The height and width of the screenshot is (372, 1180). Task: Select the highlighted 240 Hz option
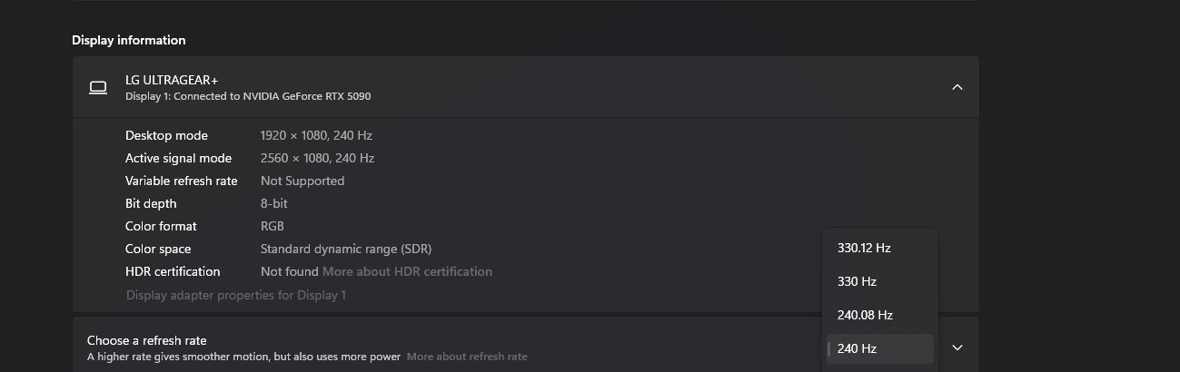(x=858, y=348)
